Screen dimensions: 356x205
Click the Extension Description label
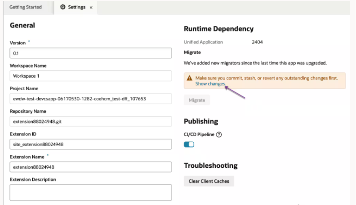[33, 179]
